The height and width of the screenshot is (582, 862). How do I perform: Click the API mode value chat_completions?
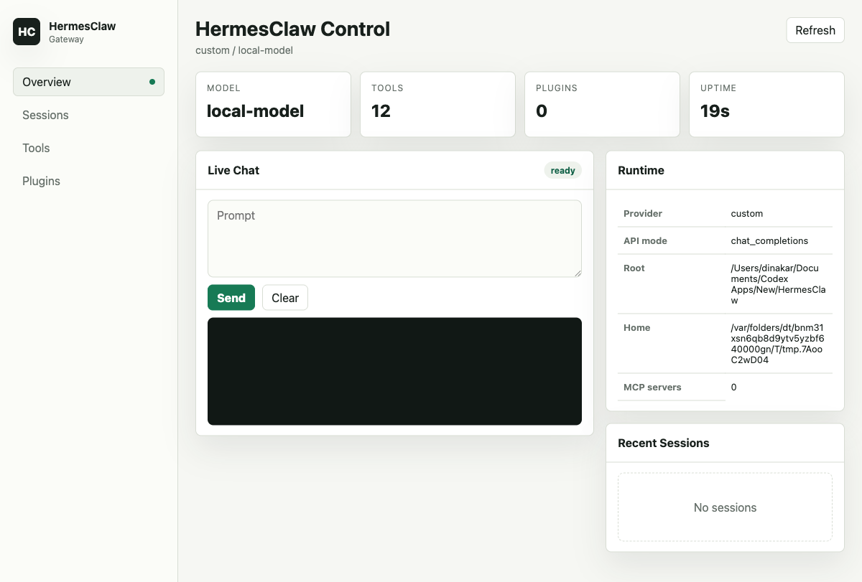[x=769, y=240]
